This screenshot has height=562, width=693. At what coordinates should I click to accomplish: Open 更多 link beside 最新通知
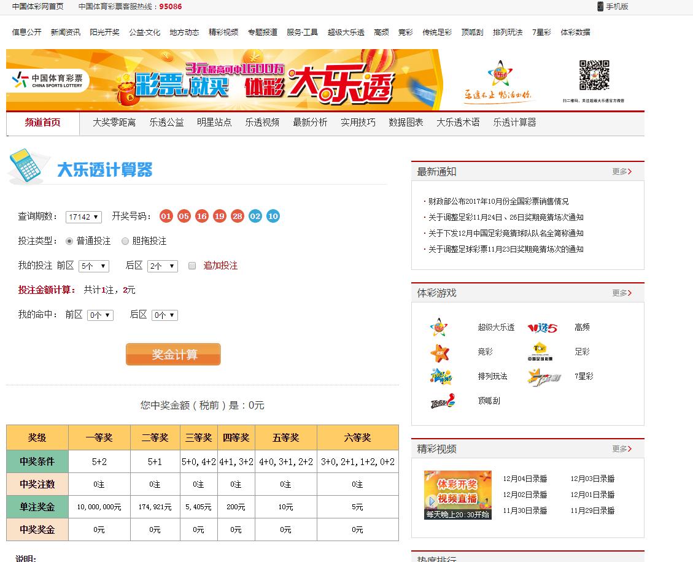[x=621, y=172]
